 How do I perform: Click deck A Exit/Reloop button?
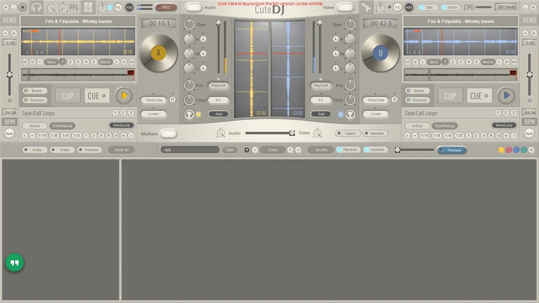point(62,126)
